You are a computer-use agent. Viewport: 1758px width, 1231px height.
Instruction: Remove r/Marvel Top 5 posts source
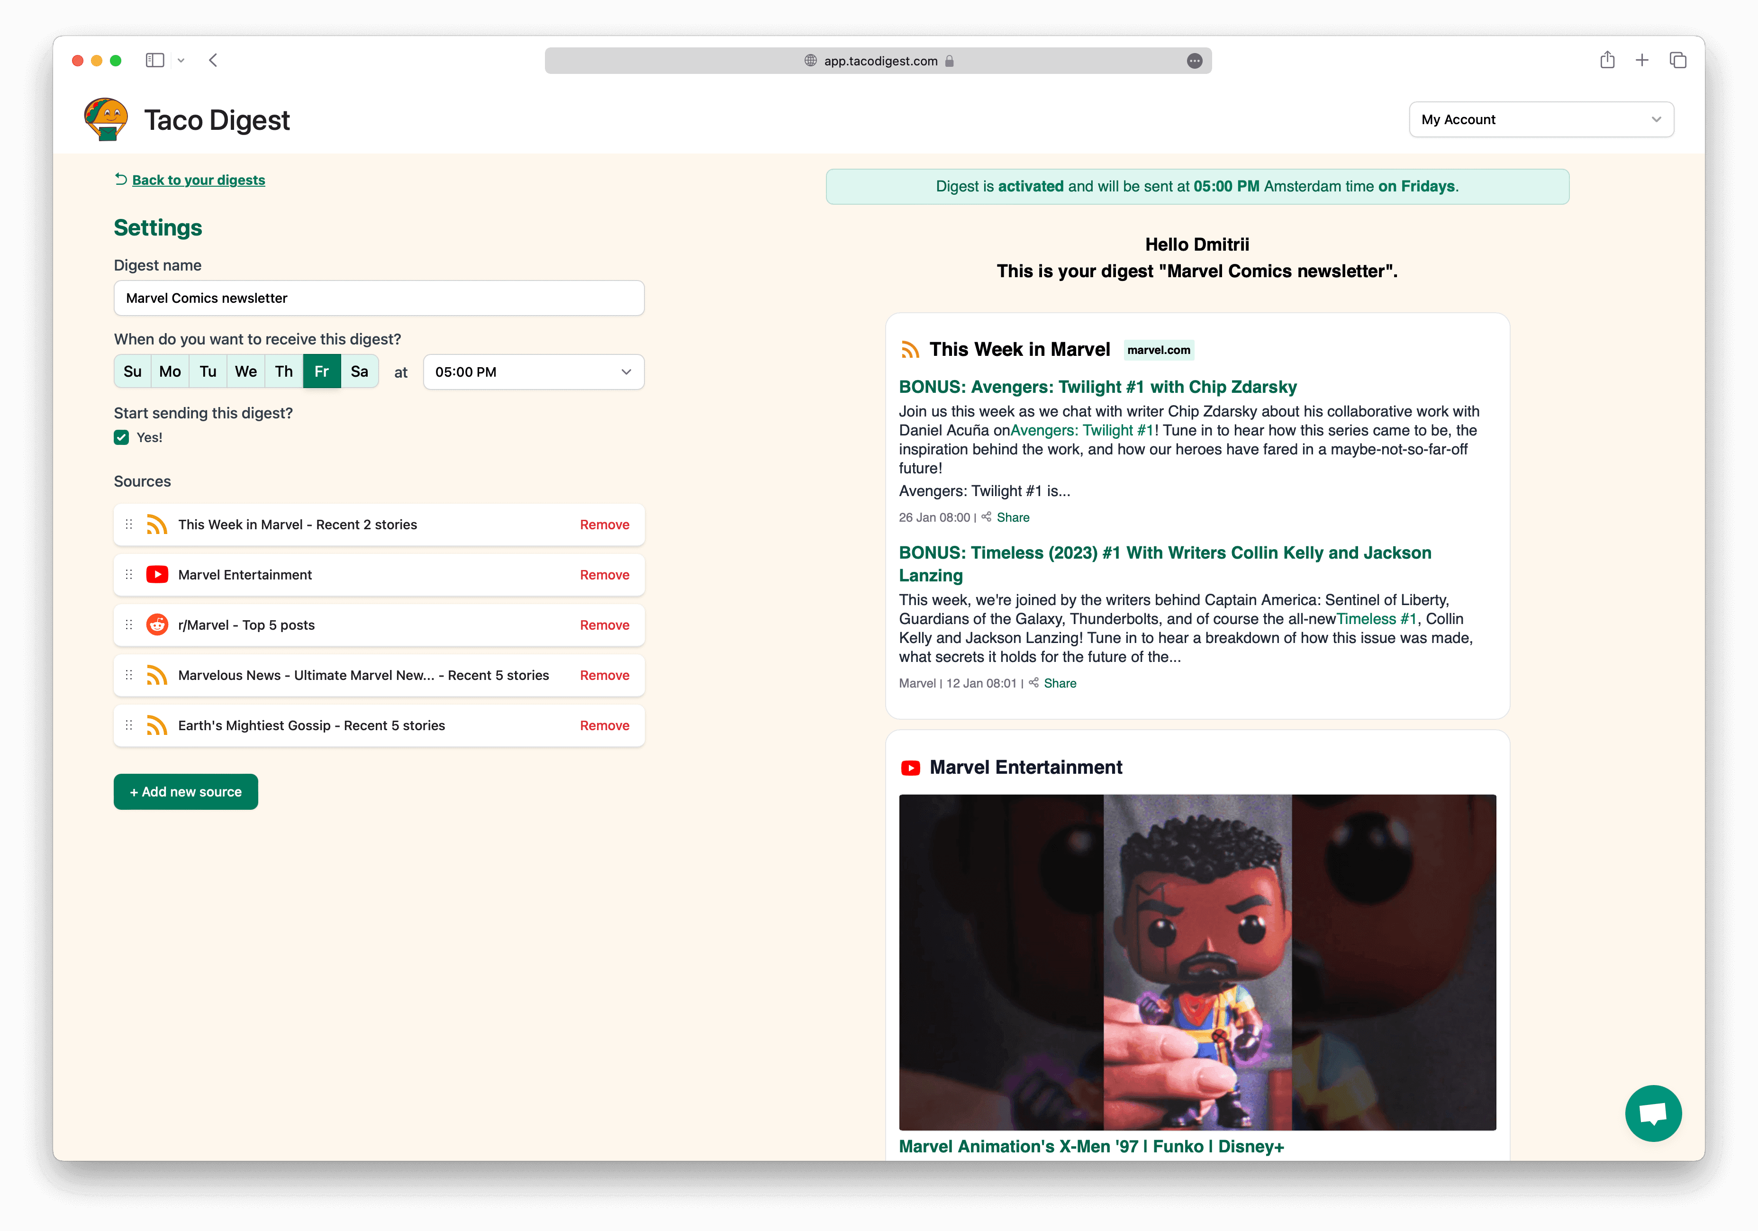[604, 625]
